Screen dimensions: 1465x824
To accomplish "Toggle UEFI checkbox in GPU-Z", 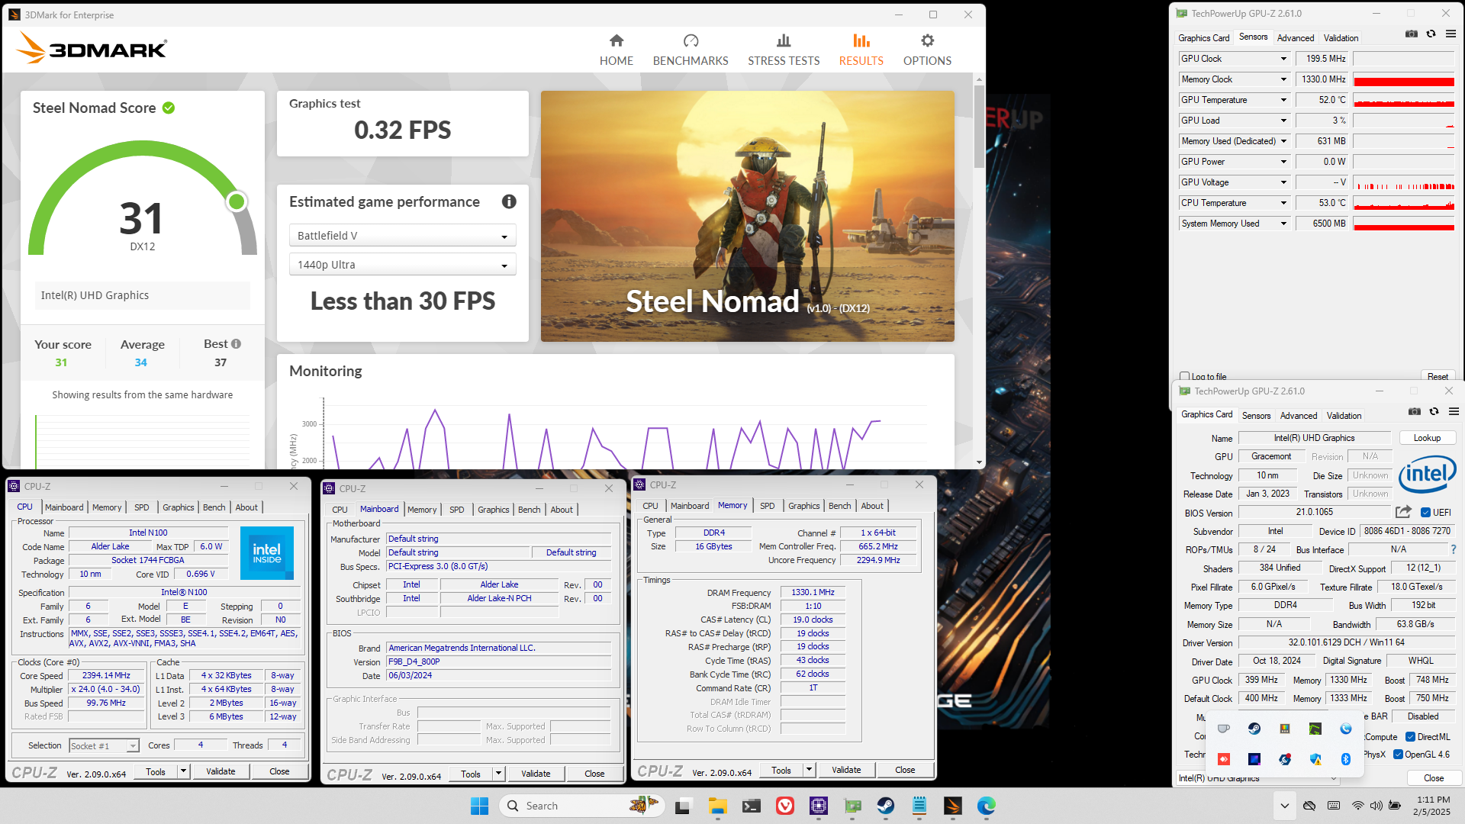I will [x=1425, y=513].
